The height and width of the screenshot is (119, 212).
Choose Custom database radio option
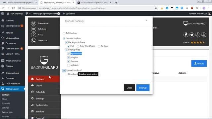point(99,46)
